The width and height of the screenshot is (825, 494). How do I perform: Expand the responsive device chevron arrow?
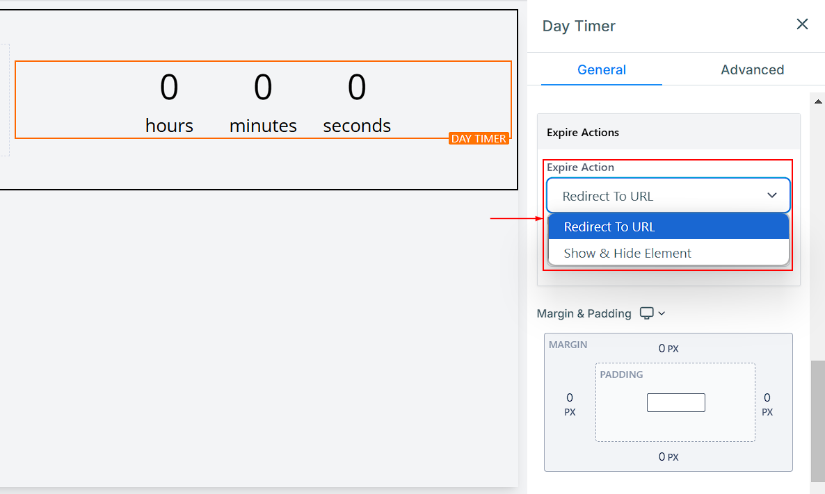[x=662, y=313]
